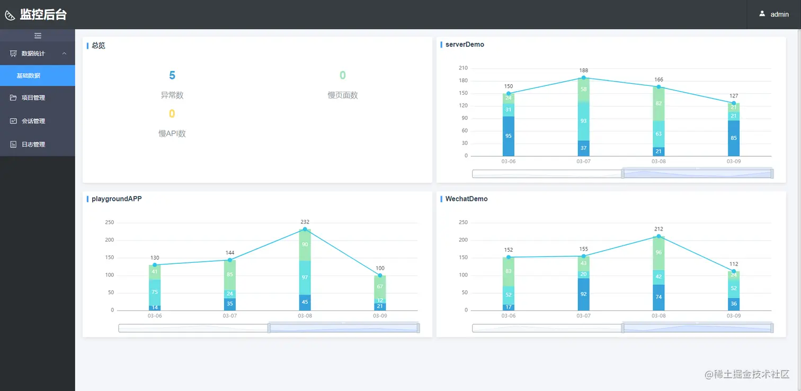Click the 总览 panel title

point(99,46)
